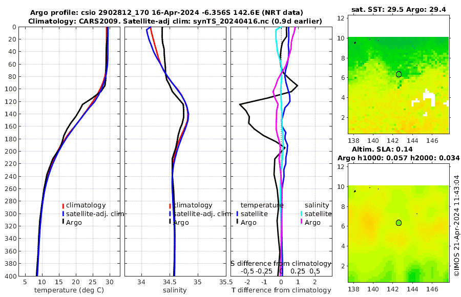This screenshot has height=297, width=461.
Task: Click the Argo float circle on SST map
Action: [399, 74]
